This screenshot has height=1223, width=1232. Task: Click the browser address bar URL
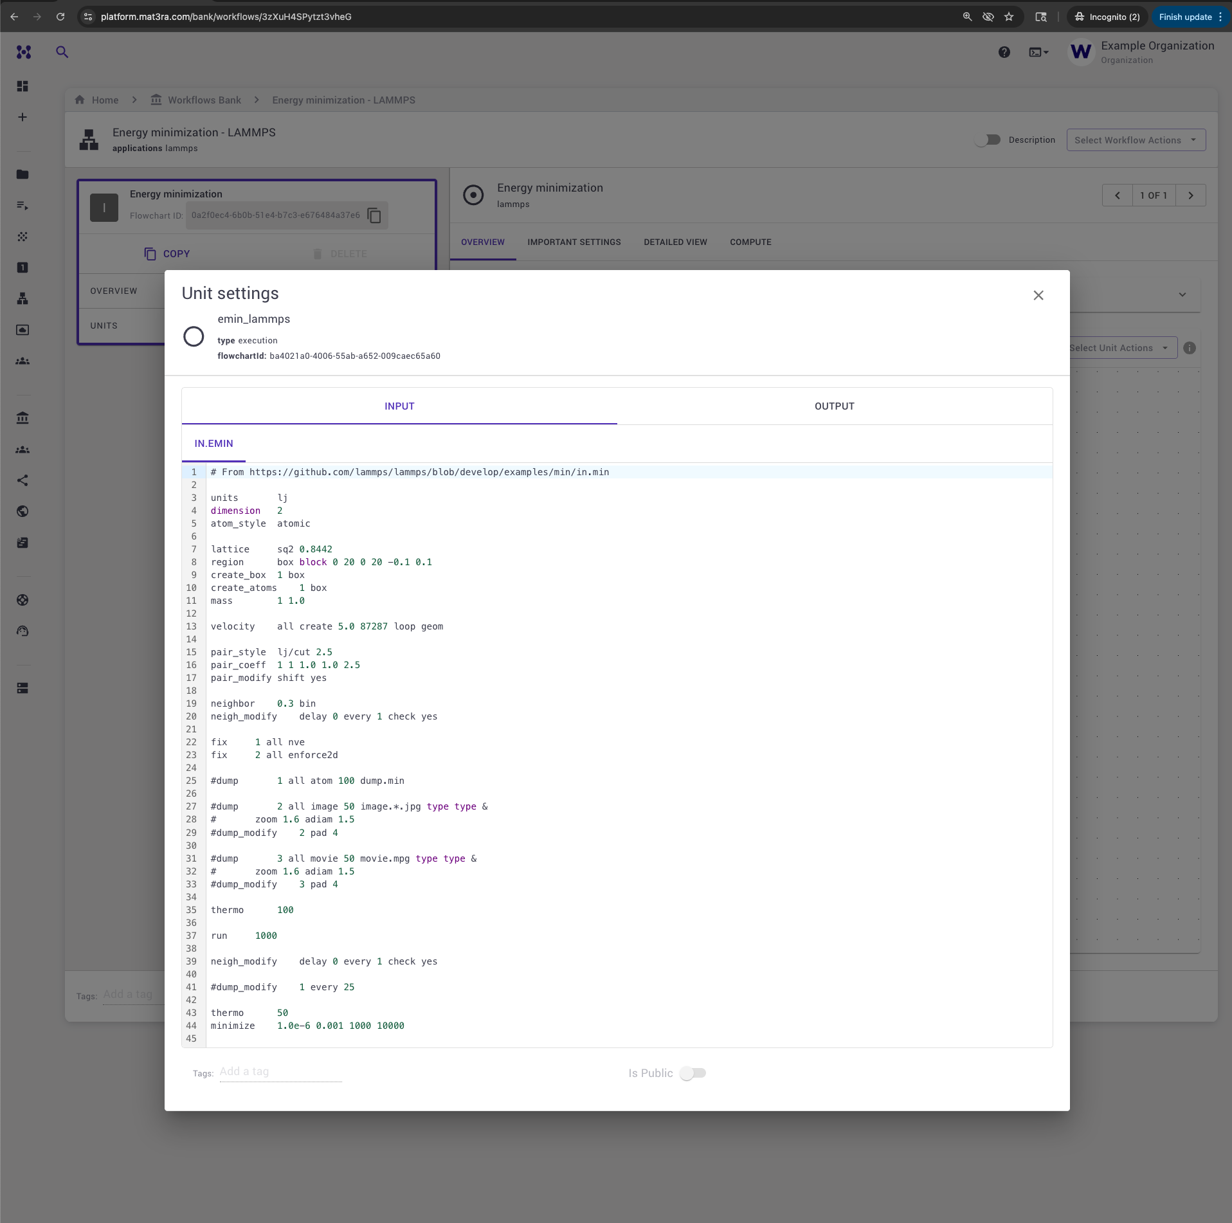(226, 17)
